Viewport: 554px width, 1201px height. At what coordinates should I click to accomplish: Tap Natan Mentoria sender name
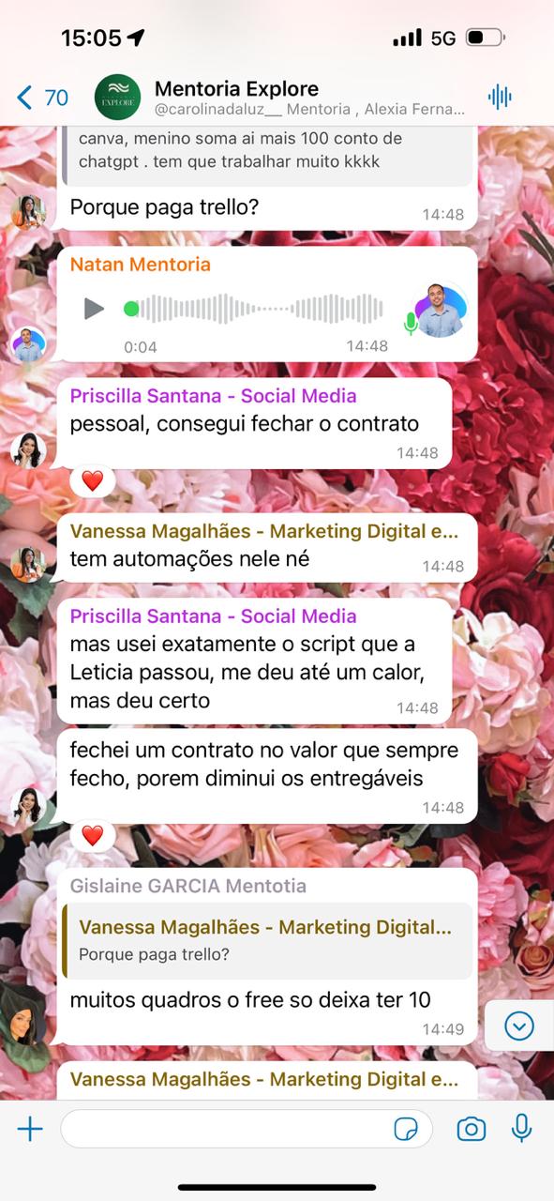point(140,265)
